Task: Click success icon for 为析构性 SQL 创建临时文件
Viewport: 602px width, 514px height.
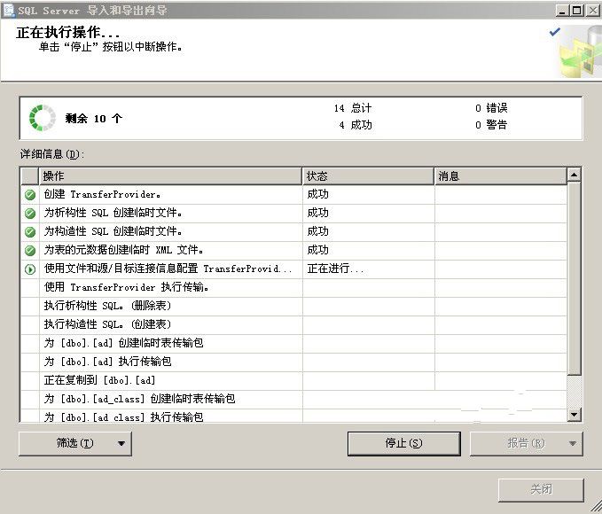Action: 30,213
